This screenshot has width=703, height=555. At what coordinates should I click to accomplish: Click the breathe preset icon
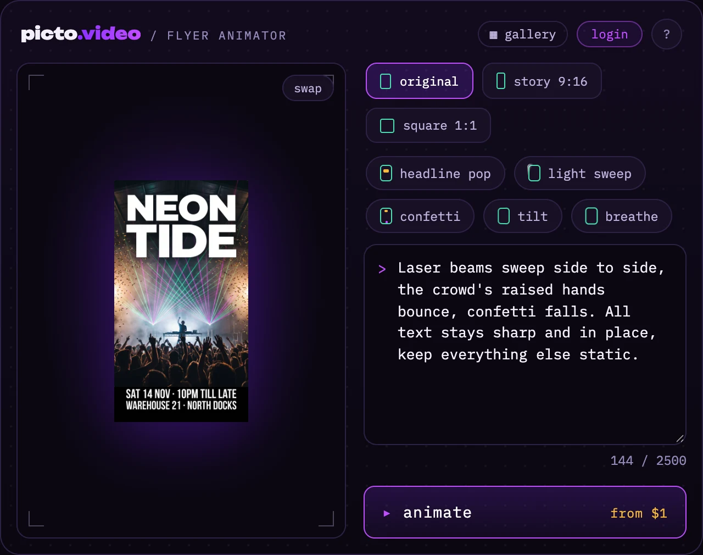[592, 216]
